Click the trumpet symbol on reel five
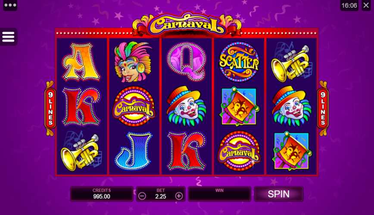The width and height of the screenshot is (374, 215). [x=291, y=63]
